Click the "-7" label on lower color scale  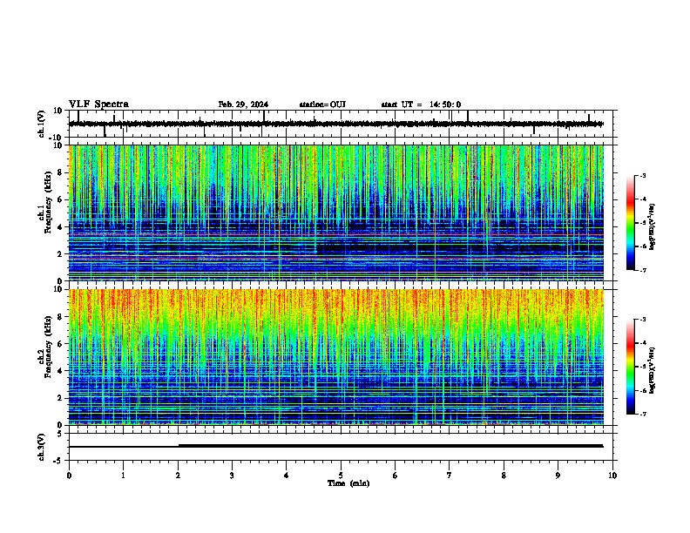coord(643,414)
